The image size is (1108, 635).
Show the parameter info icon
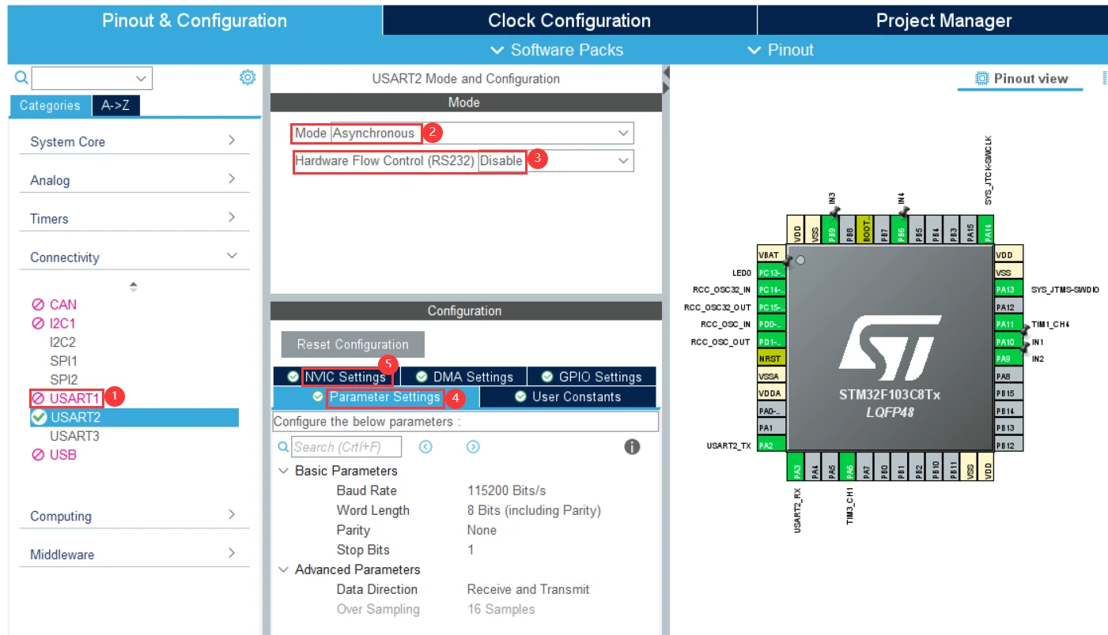coord(632,447)
